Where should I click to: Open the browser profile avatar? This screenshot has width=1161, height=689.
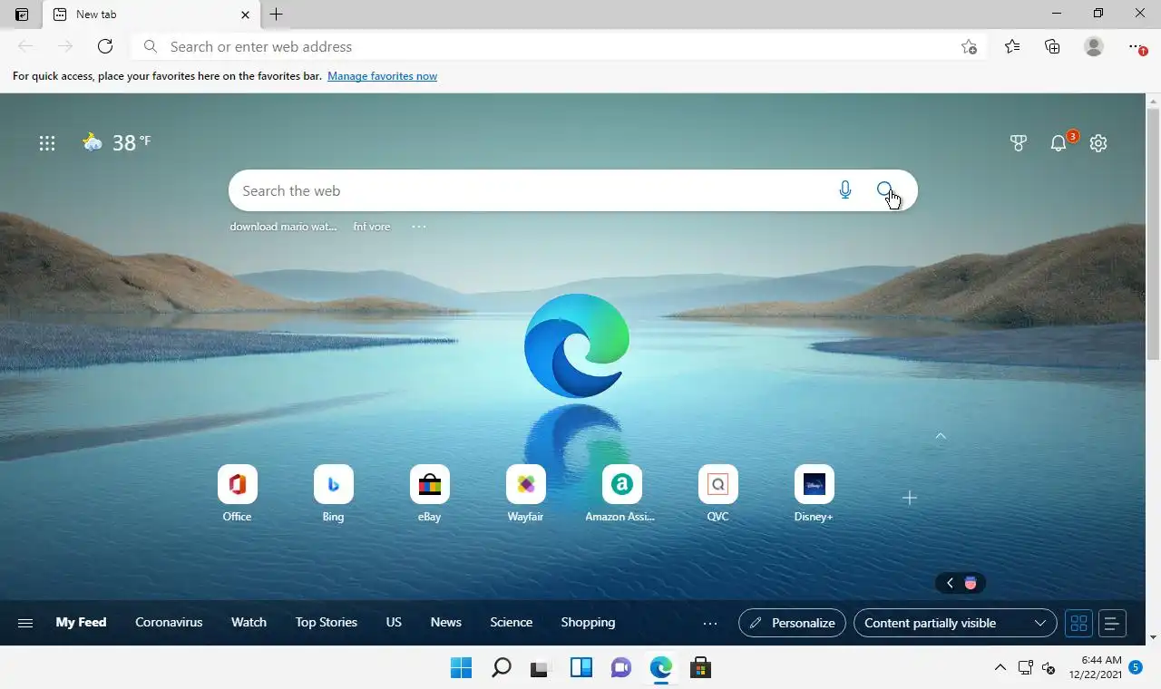pyautogui.click(x=1094, y=46)
